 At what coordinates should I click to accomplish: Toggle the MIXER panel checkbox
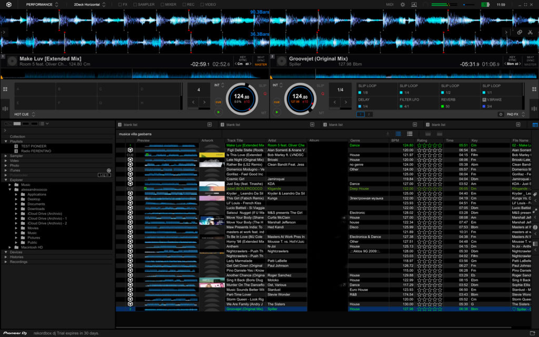[x=161, y=4]
